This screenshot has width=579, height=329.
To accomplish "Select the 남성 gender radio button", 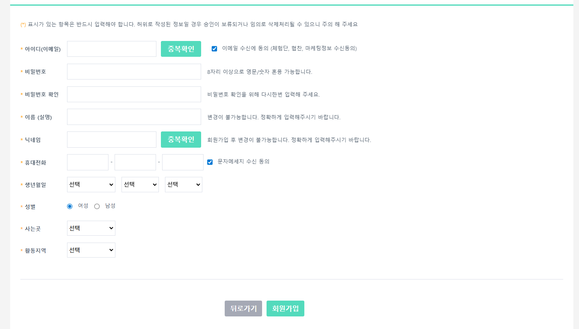I will coord(97,206).
